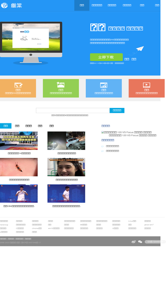Click the broken image icon beside 120 VS Focus
Screen dimensions: 166x296
(103, 132)
